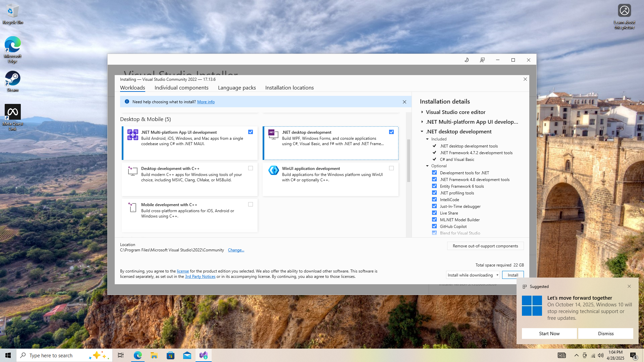Uncheck Entity Framework 6 tools
Image resolution: width=644 pixels, height=362 pixels.
(x=434, y=186)
